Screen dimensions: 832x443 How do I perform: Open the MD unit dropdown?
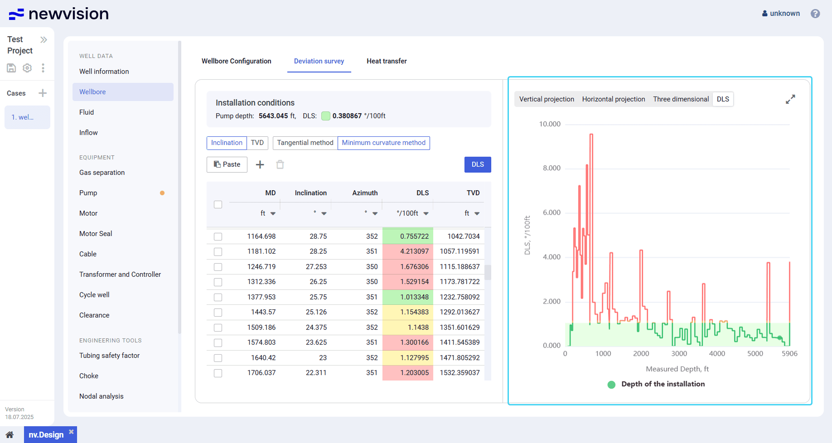click(273, 213)
